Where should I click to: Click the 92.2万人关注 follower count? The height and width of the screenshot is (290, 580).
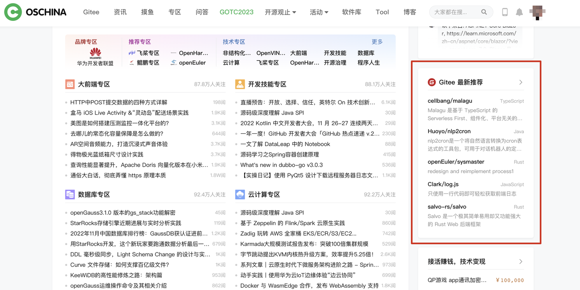pos(380,194)
